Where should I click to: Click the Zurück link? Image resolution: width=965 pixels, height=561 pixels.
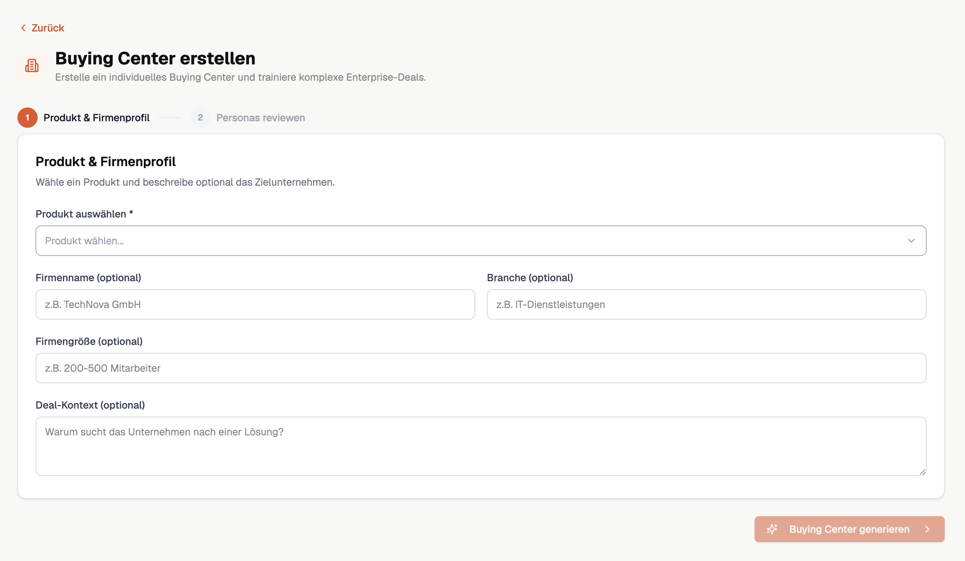pyautogui.click(x=47, y=28)
